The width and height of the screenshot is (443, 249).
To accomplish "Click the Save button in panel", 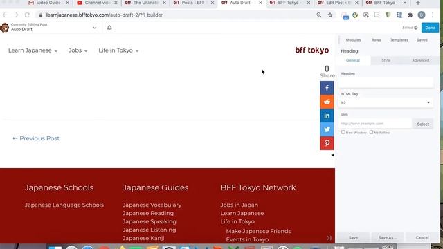I will pyautogui.click(x=353, y=238).
